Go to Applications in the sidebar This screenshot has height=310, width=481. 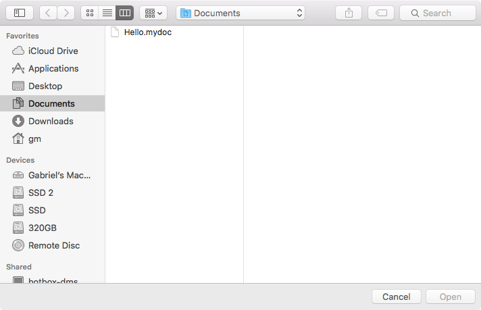click(53, 68)
